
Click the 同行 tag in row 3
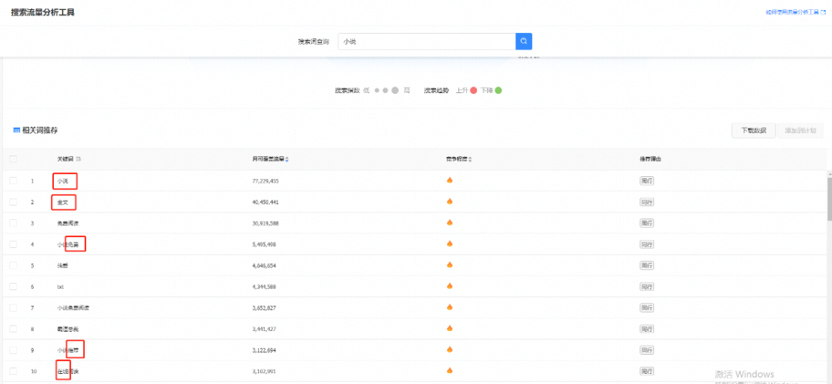(646, 223)
